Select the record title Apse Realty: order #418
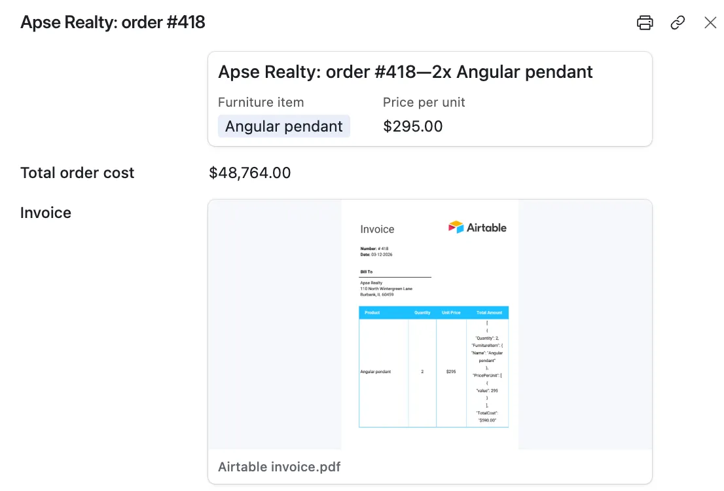 tap(113, 22)
